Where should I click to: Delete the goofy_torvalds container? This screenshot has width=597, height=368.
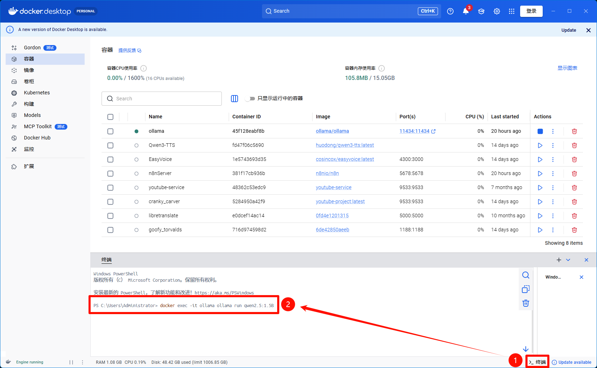click(x=574, y=230)
